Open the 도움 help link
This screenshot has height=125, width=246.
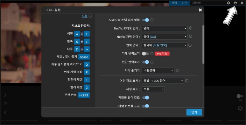pos(84,16)
